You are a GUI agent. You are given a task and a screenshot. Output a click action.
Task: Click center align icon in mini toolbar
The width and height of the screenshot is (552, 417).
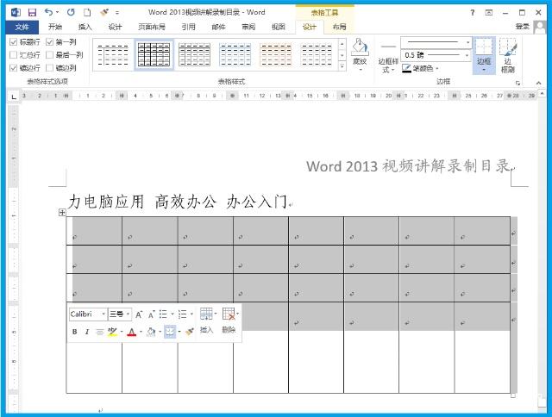pyautogui.click(x=100, y=332)
